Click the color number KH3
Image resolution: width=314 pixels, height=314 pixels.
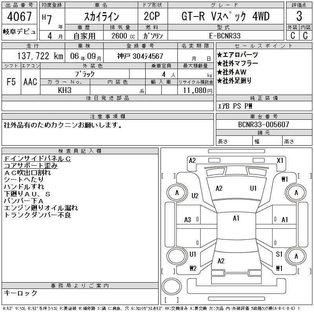65,90
